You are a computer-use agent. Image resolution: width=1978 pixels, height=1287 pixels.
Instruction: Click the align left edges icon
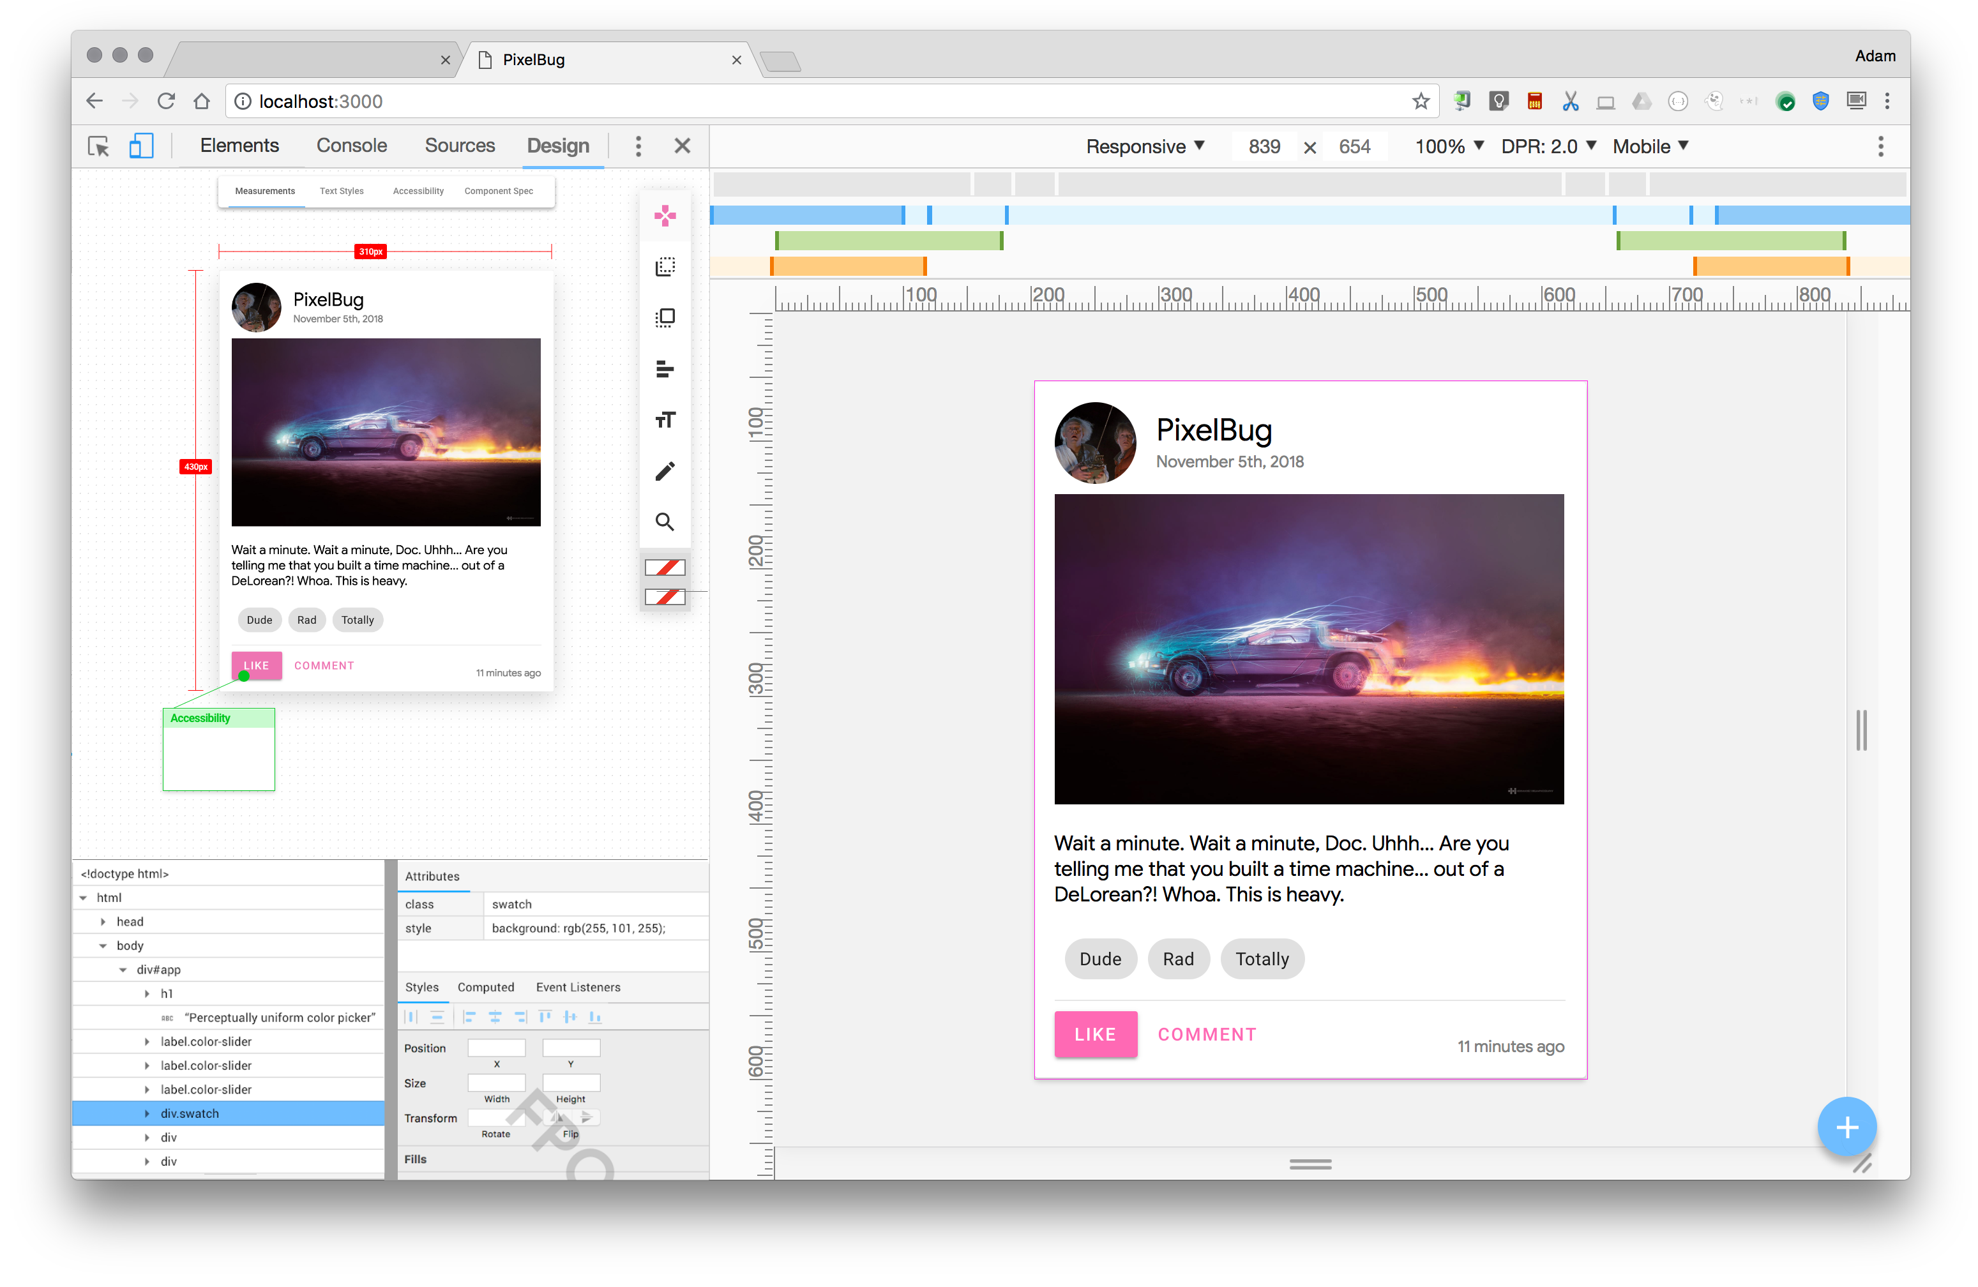[469, 1017]
